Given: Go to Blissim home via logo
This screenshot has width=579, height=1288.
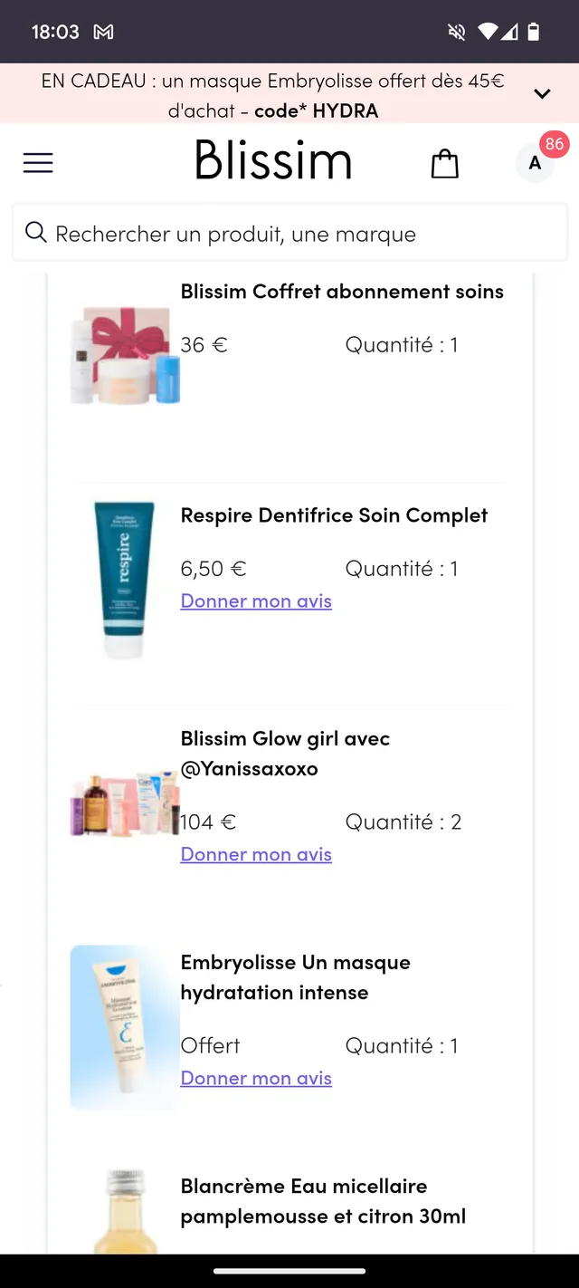Looking at the screenshot, I should (x=273, y=161).
